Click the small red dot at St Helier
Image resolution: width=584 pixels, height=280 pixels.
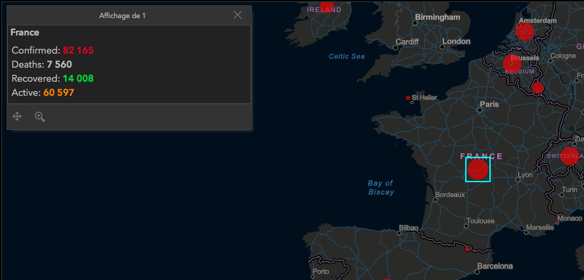pyautogui.click(x=408, y=98)
